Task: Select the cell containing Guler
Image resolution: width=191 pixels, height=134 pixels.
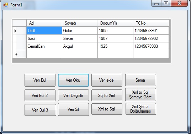Action: click(x=80, y=31)
